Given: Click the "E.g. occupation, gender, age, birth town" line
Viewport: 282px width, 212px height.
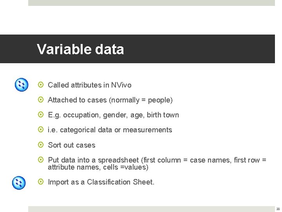Looking at the screenshot, I should (113, 115).
